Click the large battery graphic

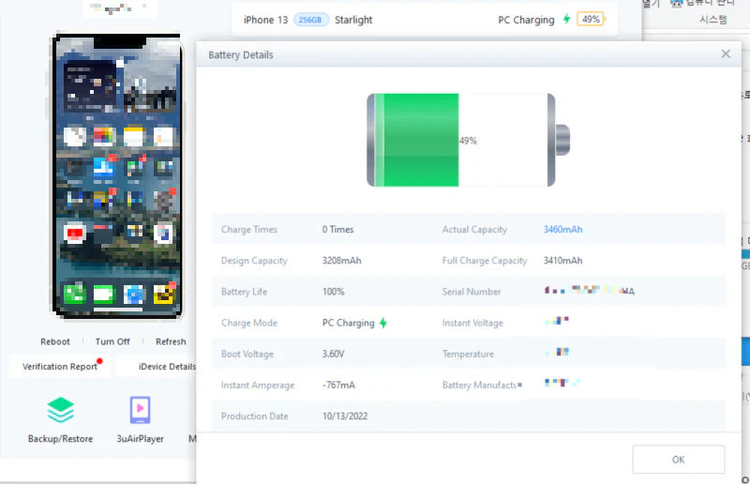468,140
